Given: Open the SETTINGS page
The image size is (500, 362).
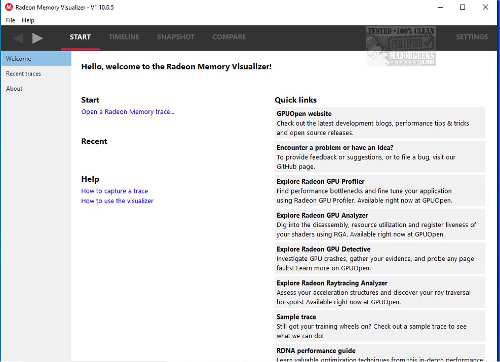Looking at the screenshot, I should point(472,37).
